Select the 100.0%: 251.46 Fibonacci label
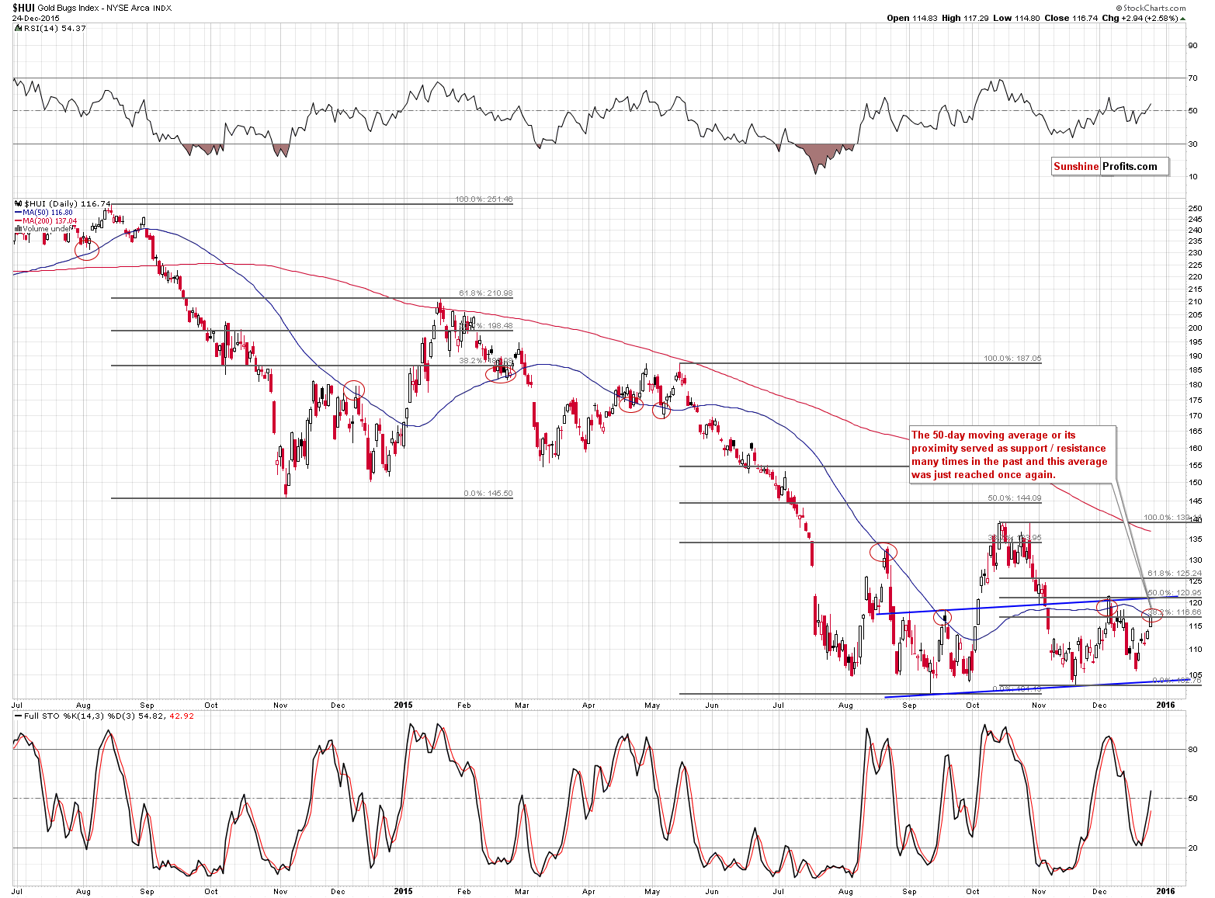 [x=484, y=199]
